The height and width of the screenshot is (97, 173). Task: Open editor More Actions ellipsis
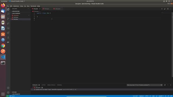171,9
